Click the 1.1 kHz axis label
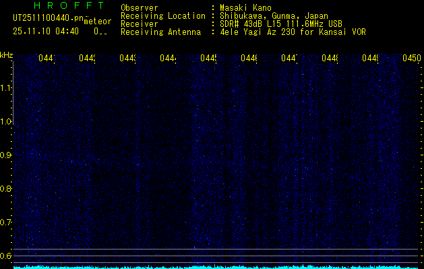424x269 pixels. pyautogui.click(x=5, y=88)
